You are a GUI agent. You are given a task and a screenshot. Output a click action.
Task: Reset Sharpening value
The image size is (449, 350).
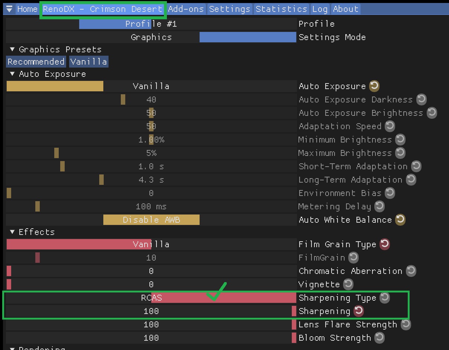(359, 311)
